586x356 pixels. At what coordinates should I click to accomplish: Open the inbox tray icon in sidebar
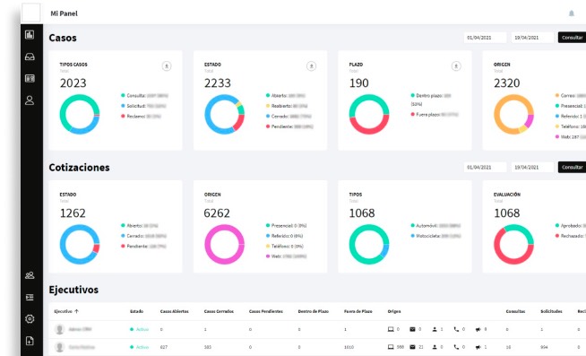pos(30,56)
